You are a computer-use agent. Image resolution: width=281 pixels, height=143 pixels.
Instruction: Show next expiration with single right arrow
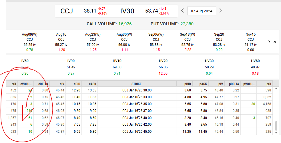269,42
